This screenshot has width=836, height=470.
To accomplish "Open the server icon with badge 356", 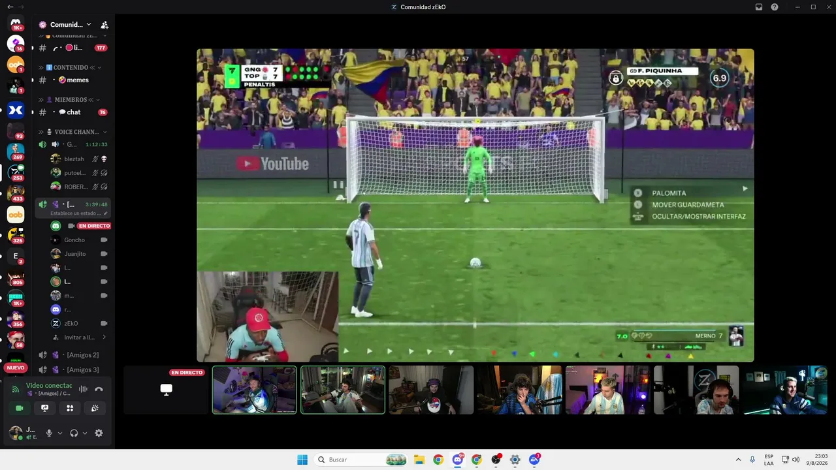I will pos(16,319).
